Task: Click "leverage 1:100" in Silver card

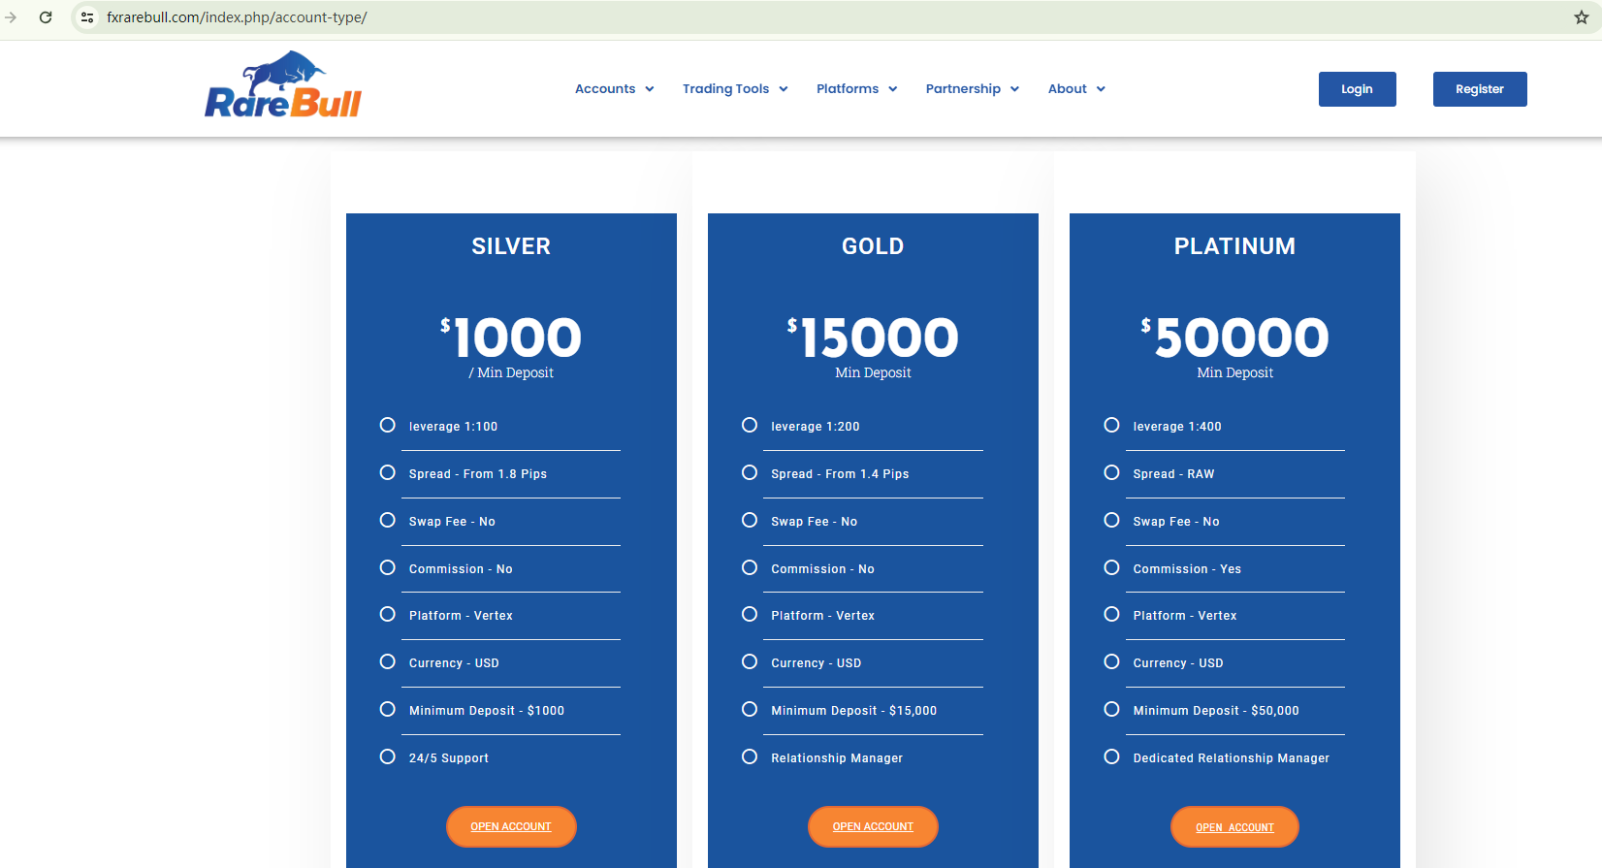Action: click(x=453, y=427)
